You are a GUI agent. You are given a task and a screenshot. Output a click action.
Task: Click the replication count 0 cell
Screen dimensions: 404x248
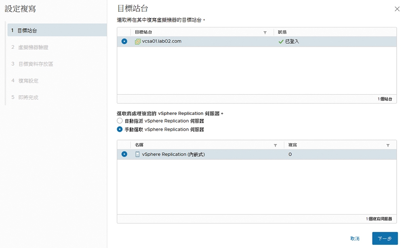[290, 154]
